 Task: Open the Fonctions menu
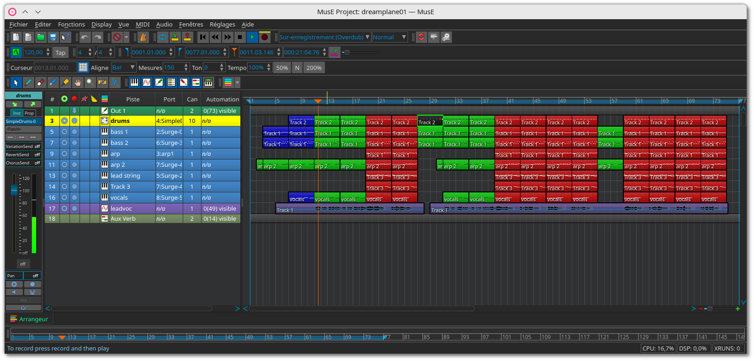(71, 24)
